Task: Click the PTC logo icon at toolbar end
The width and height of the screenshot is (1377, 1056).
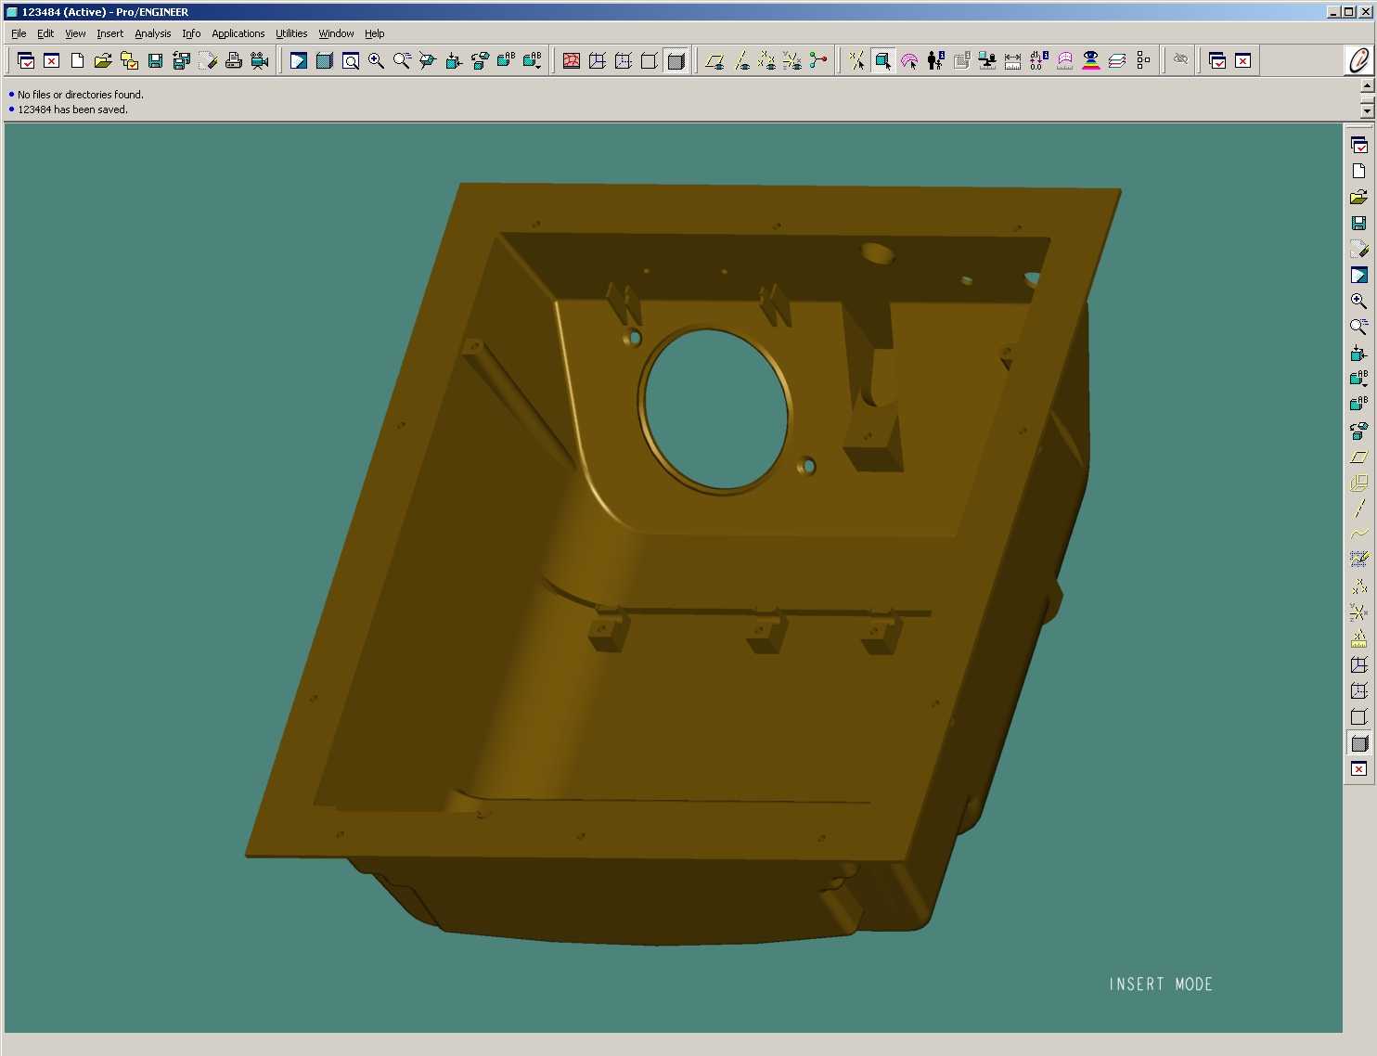Action: coord(1358,61)
